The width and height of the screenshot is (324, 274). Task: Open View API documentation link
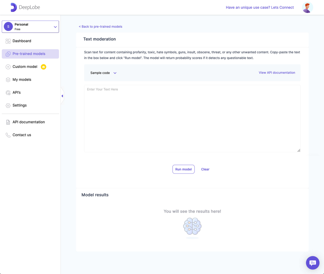(277, 72)
